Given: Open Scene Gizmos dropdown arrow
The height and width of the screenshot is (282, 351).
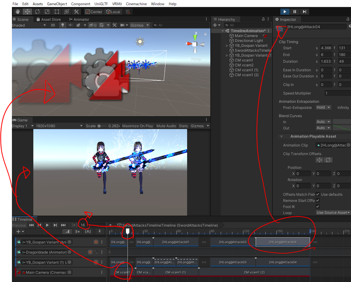Looking at the screenshot, I should point(148,25).
